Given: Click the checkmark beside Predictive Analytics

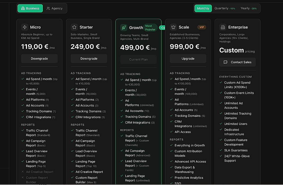Looking at the screenshot, I should (171, 177).
